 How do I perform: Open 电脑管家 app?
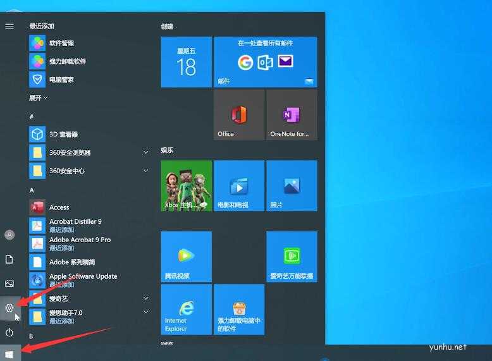click(89, 80)
